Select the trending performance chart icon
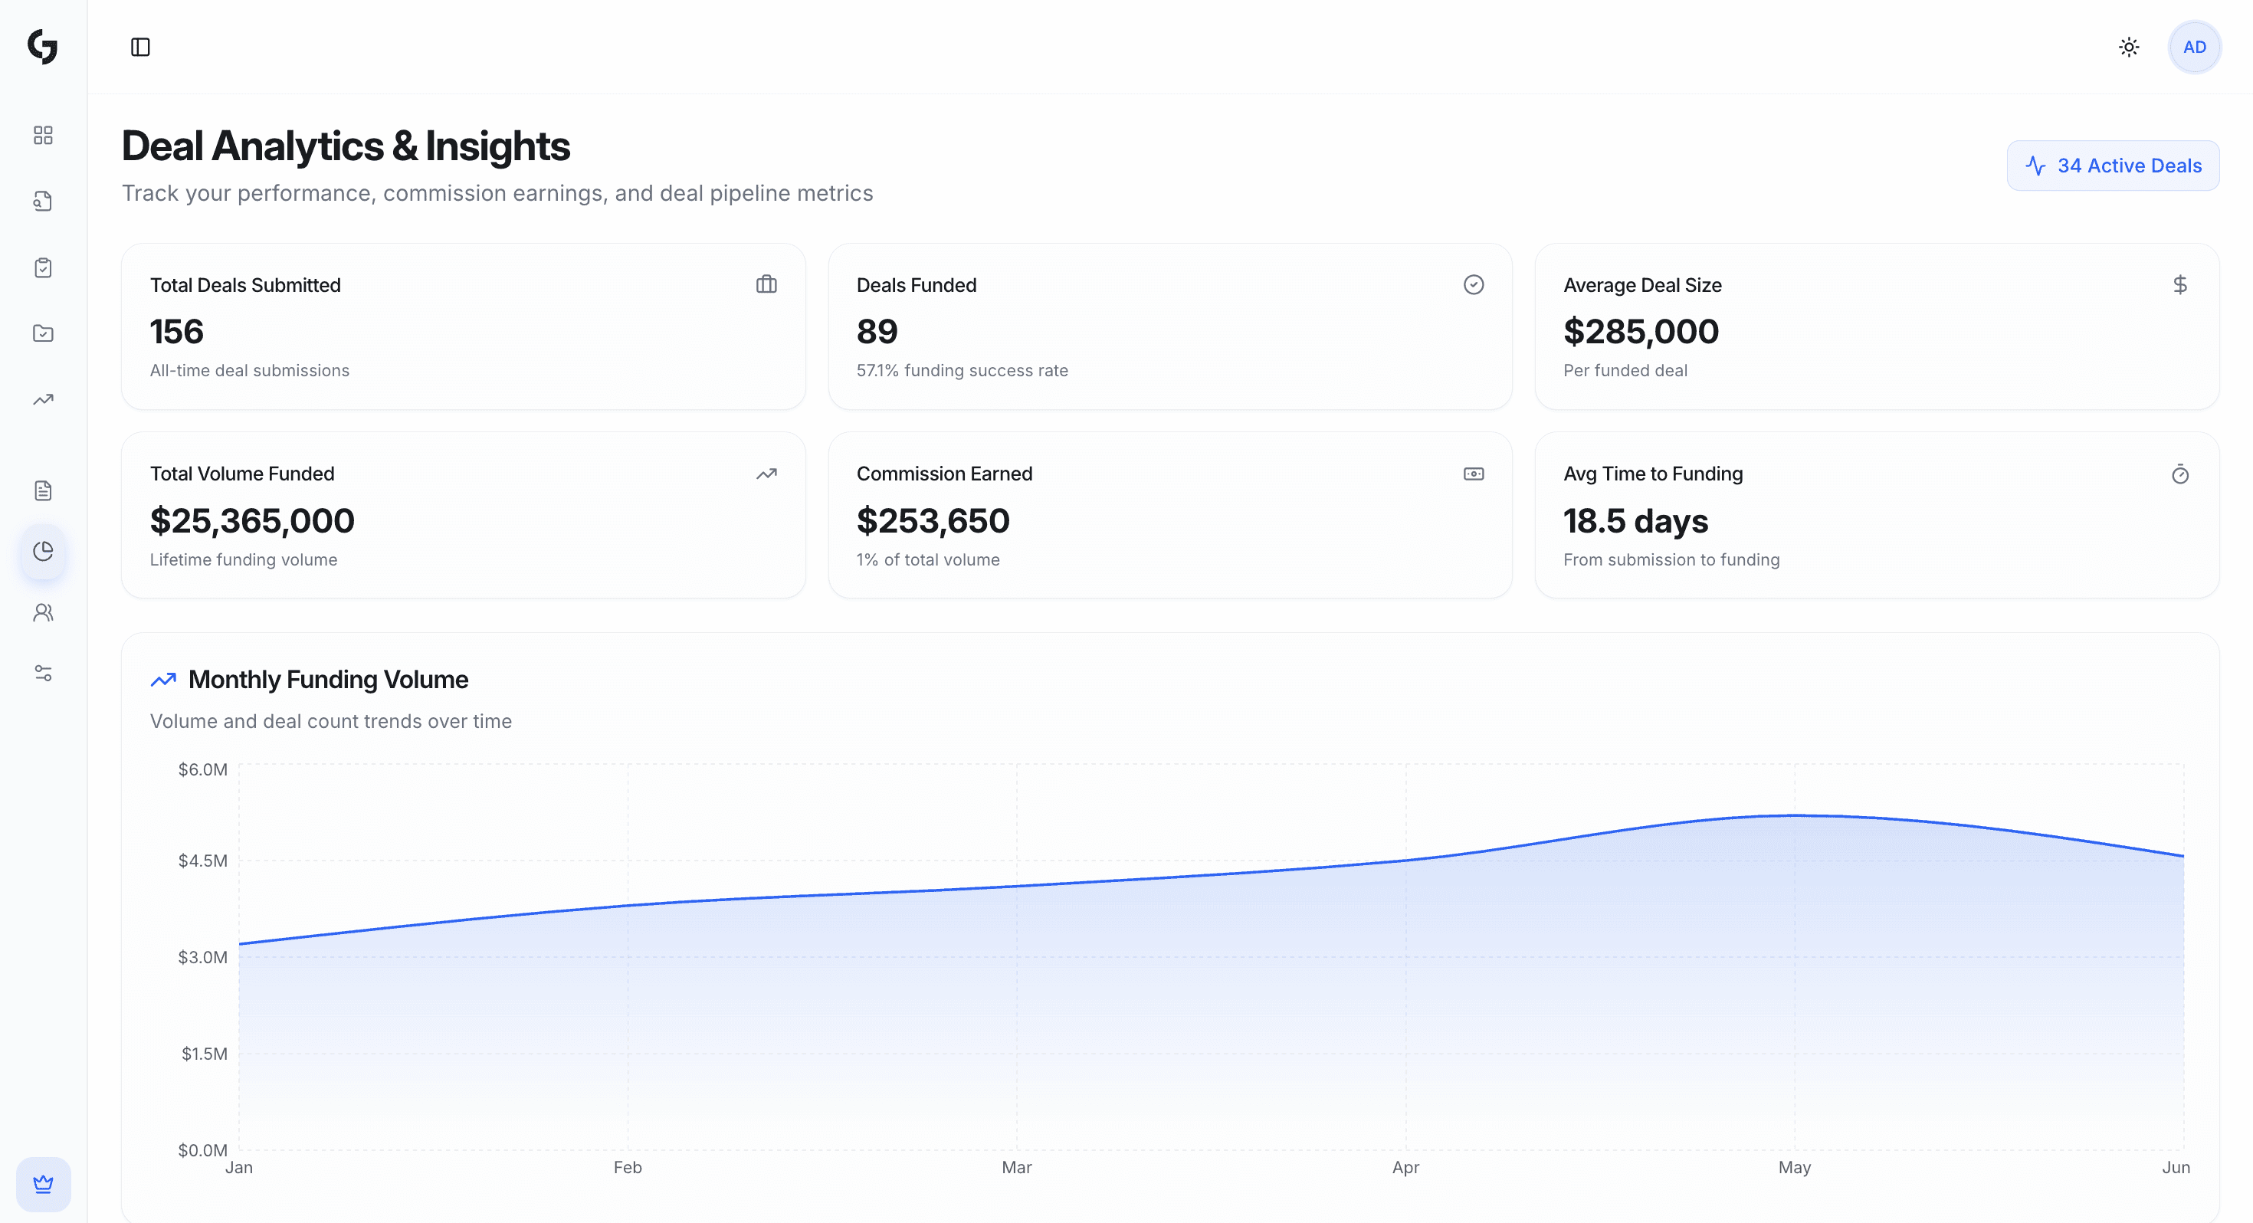The width and height of the screenshot is (2253, 1223). [43, 399]
